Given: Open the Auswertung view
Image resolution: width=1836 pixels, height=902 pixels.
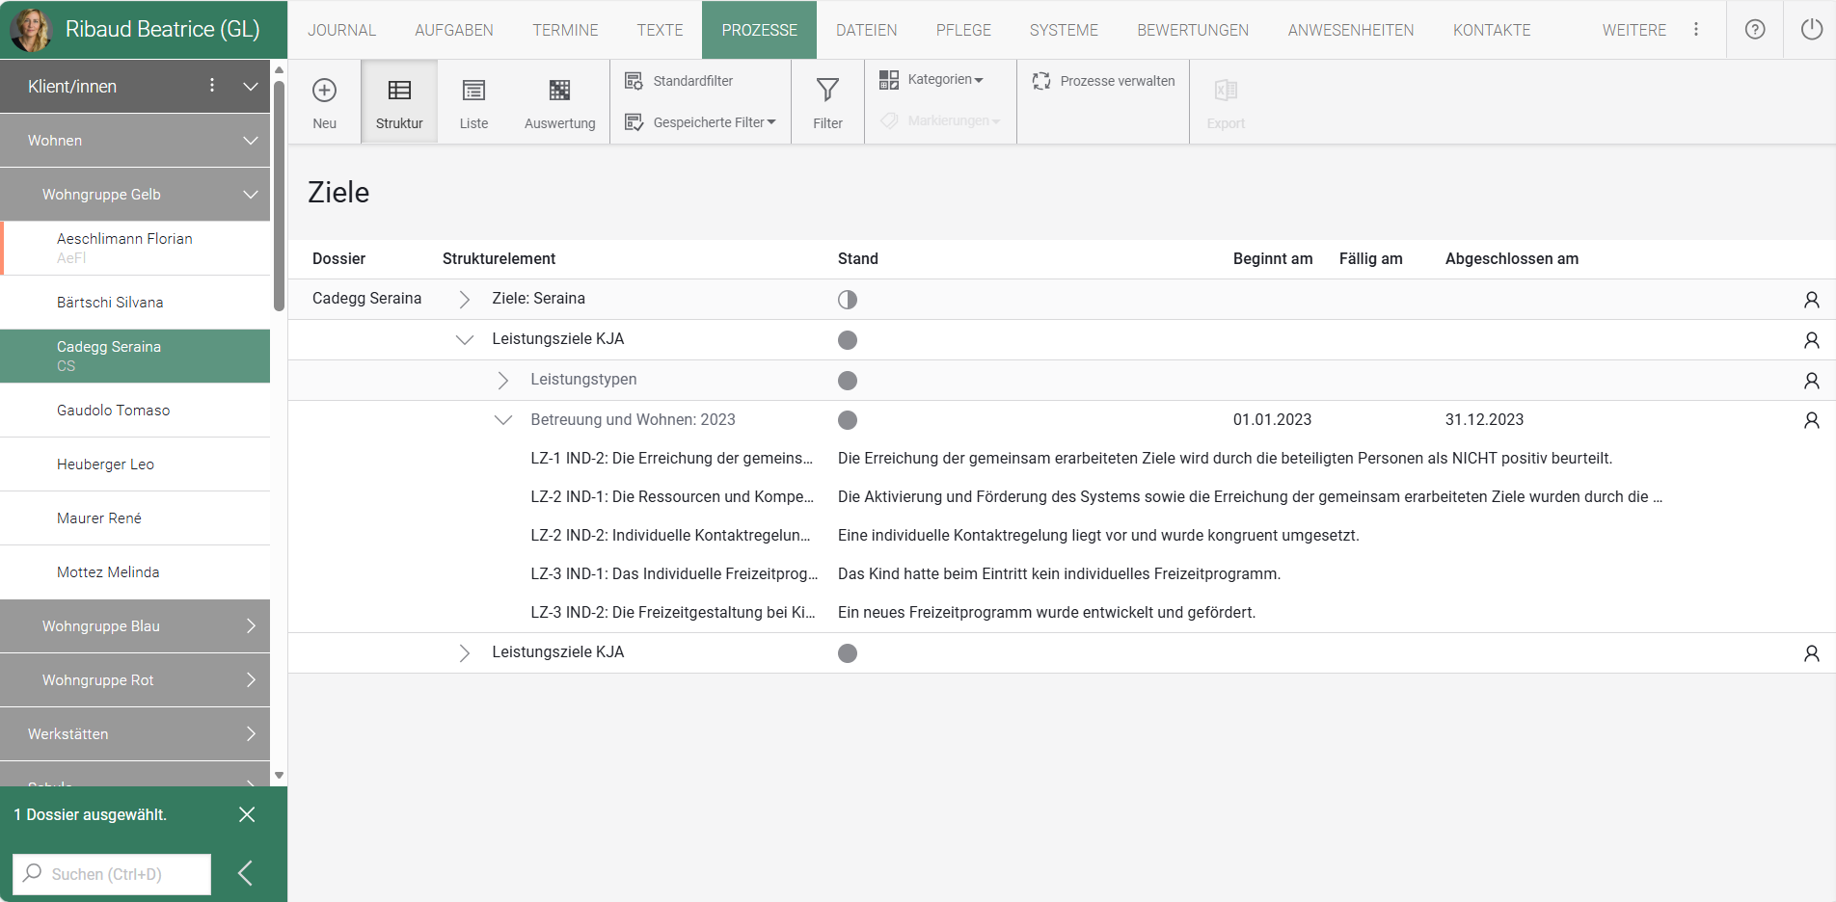Looking at the screenshot, I should pyautogui.click(x=559, y=102).
